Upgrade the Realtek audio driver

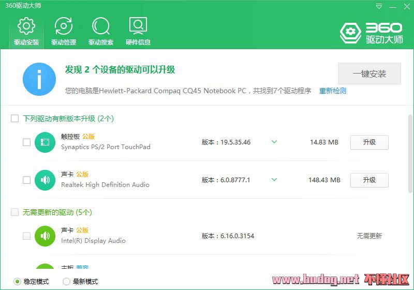[369, 180]
